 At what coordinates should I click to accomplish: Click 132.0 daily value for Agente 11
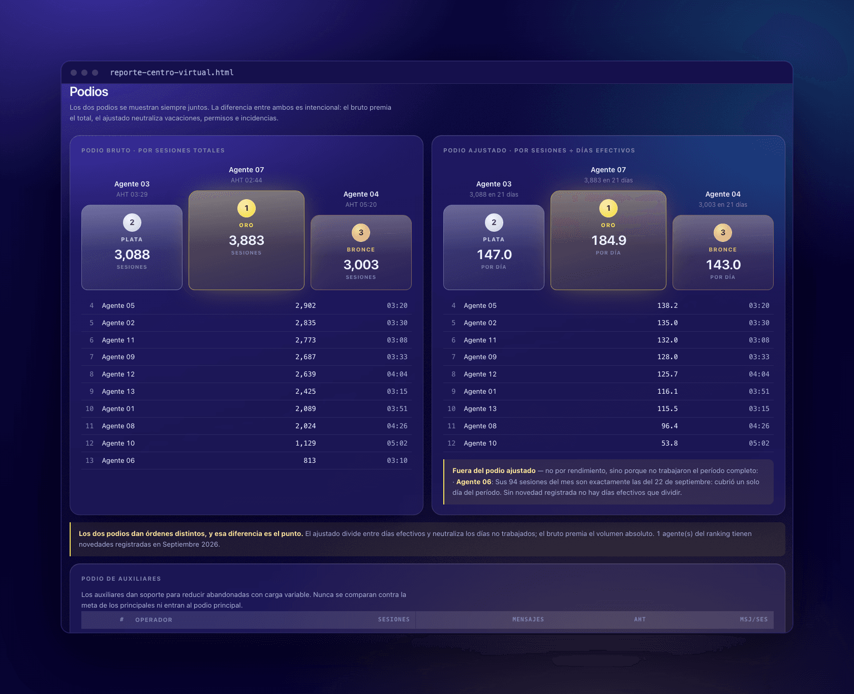pyautogui.click(x=667, y=340)
